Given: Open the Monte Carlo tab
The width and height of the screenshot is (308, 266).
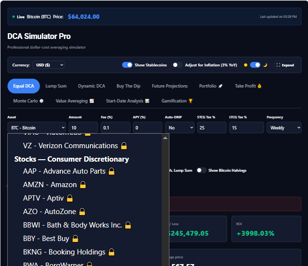Looking at the screenshot, I should click(x=28, y=101).
